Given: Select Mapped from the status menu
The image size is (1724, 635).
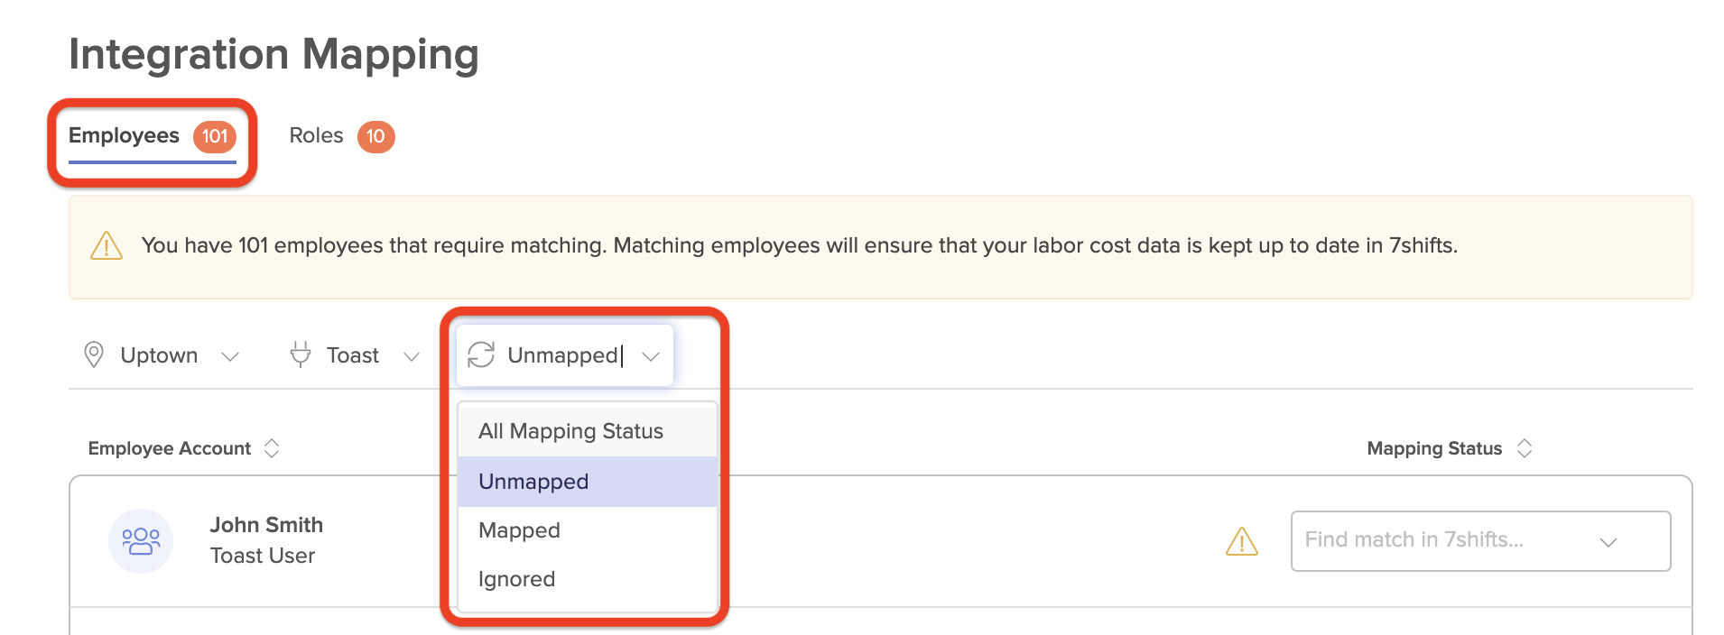Looking at the screenshot, I should (519, 530).
